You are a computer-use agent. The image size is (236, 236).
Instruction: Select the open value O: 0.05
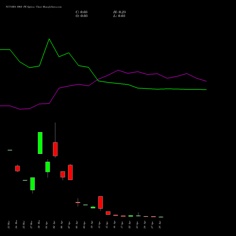click(82, 16)
